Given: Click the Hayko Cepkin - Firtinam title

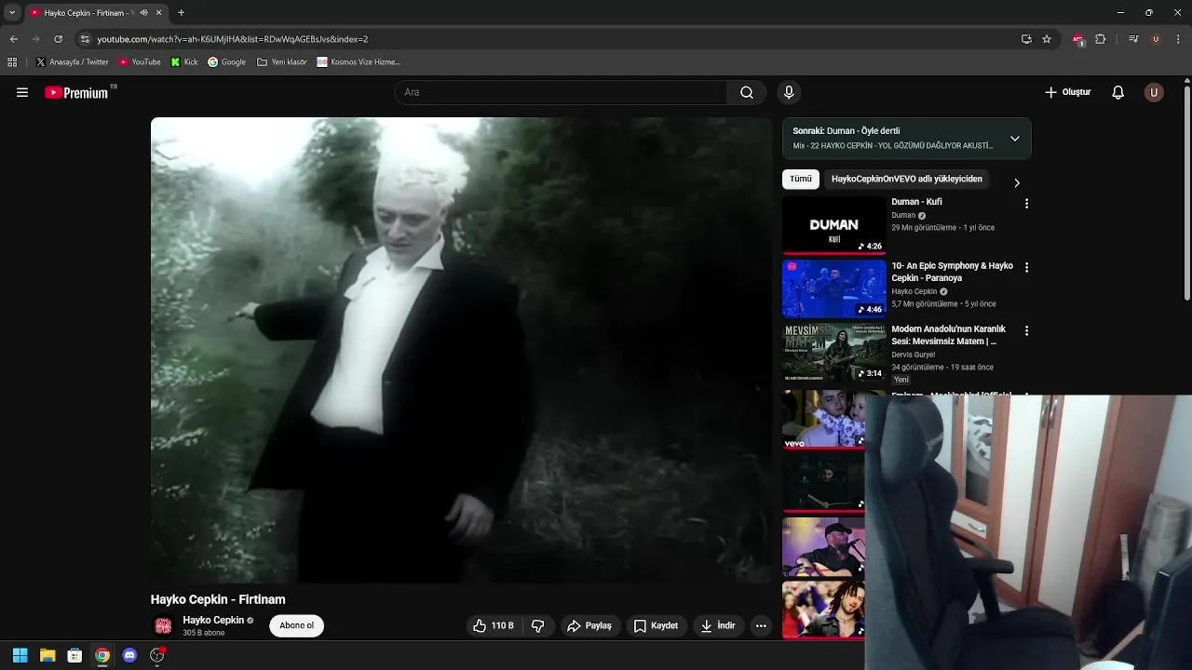Looking at the screenshot, I should 218,599.
